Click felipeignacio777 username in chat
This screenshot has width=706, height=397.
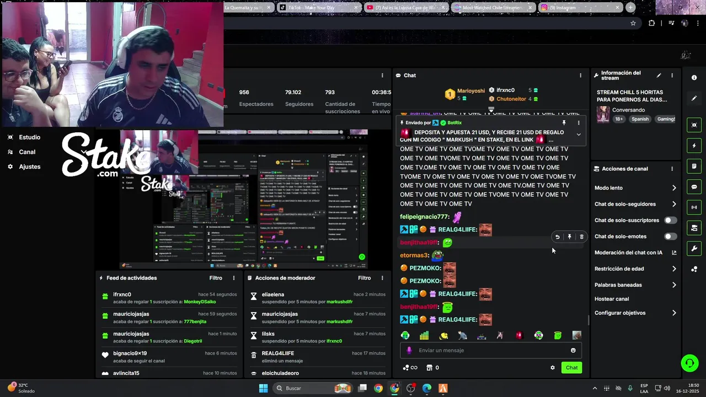(x=424, y=217)
